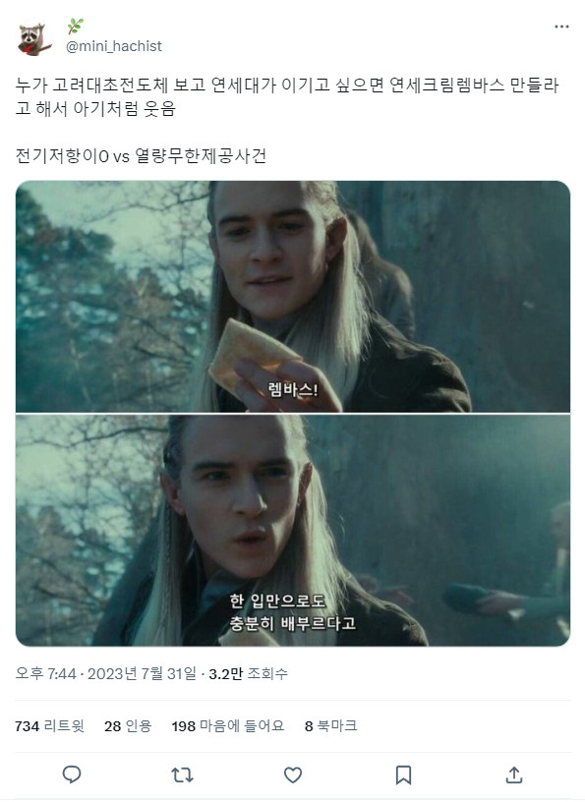This screenshot has width=585, height=802.
Task: Open the 8 북마크 count
Action: (x=330, y=725)
